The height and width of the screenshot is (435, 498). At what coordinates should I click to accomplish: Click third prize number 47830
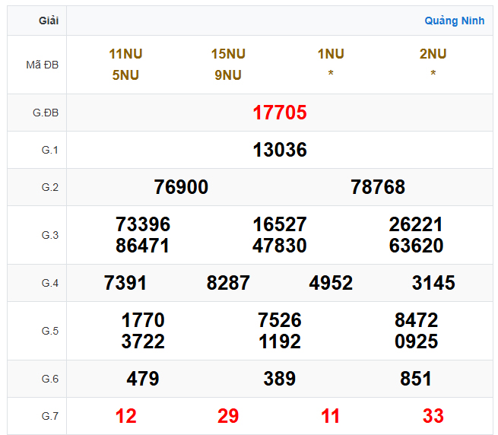[279, 246]
